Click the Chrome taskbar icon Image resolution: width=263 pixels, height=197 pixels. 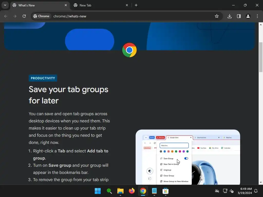click(x=143, y=191)
